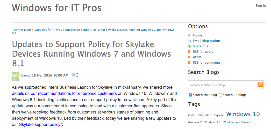Viewport: 271px width, 129px height.
Task: Click the Windows as a Service tag
Action: (237, 122)
